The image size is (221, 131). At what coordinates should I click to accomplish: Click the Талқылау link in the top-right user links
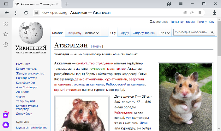tap(177, 22)
